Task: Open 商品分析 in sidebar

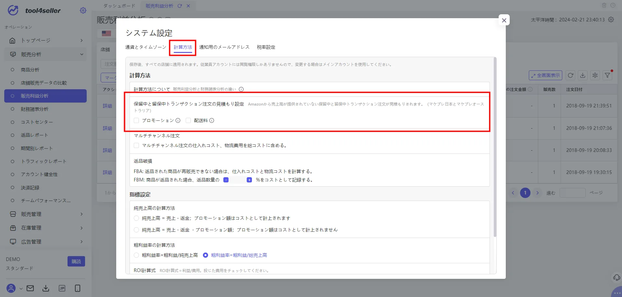Action: coord(30,70)
